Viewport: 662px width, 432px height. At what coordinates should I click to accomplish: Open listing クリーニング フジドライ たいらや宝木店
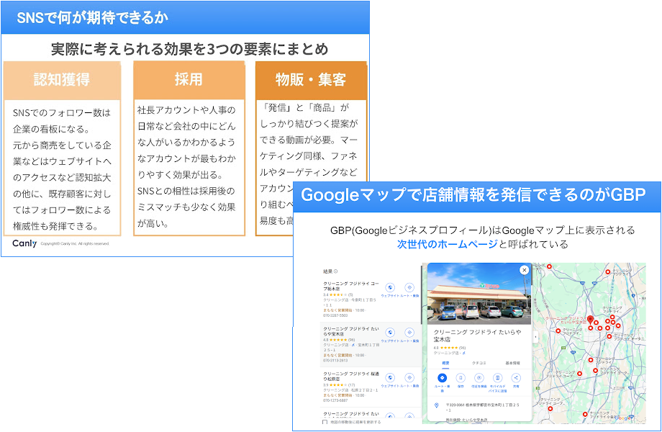pyautogui.click(x=351, y=331)
